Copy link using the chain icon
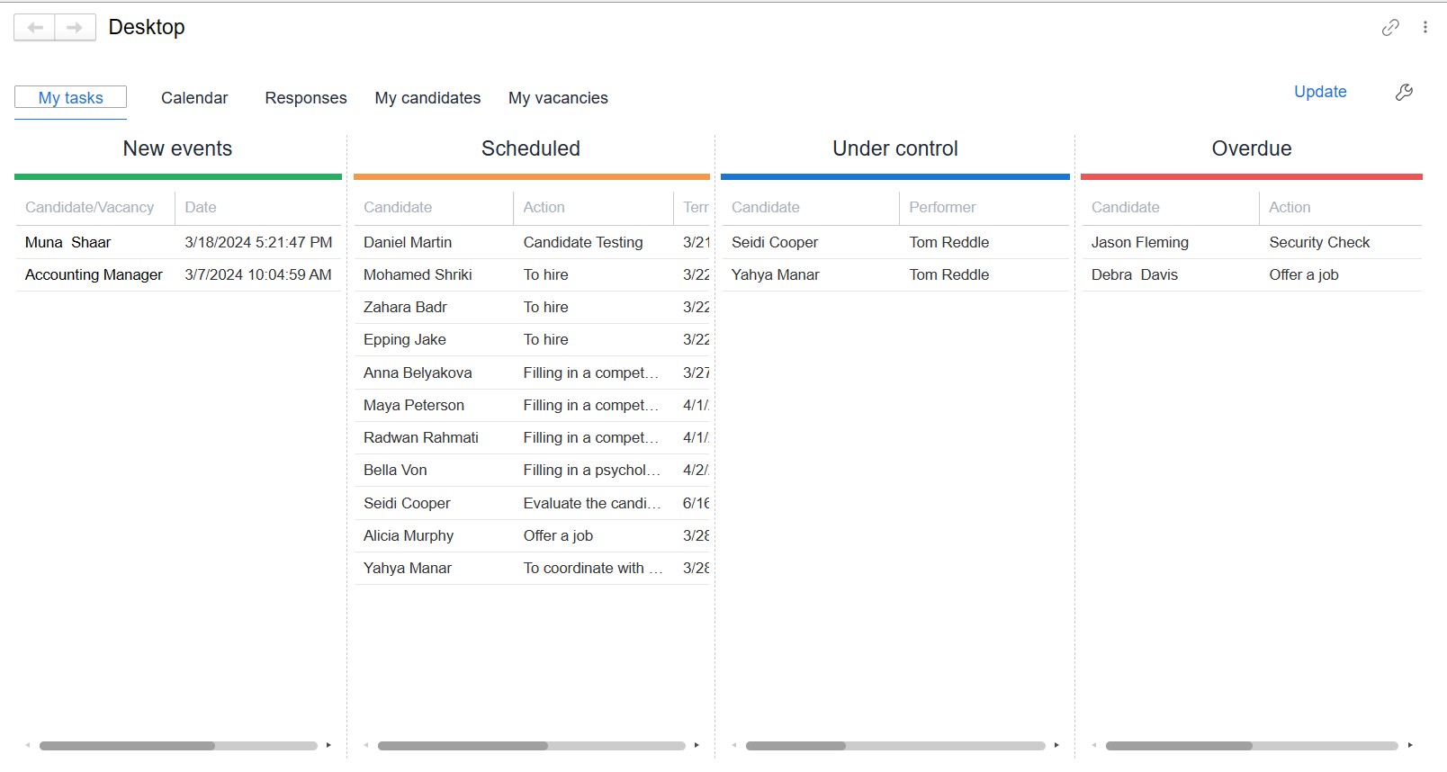Screen dimensions: 1447x772 pos(1390,28)
